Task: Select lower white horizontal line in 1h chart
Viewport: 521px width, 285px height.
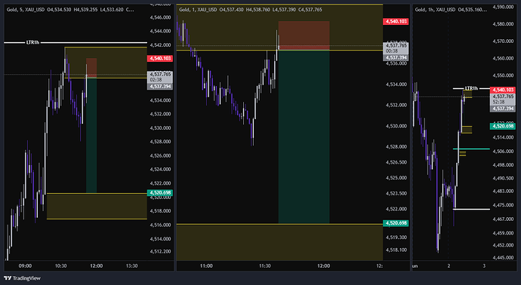Action: 471,209
